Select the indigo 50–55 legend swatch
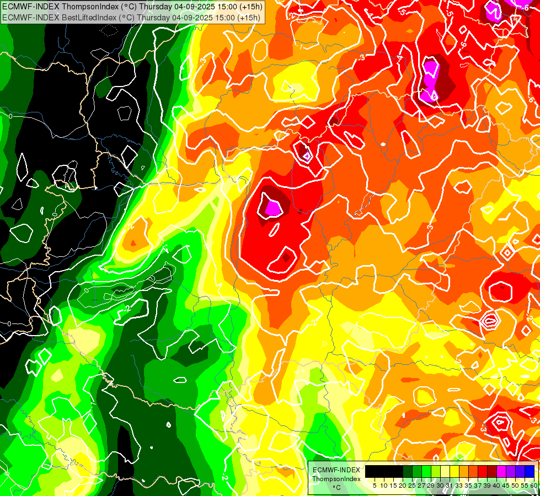 click(520, 471)
